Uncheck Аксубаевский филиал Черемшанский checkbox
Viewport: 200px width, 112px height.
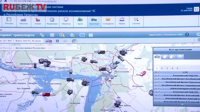click(159, 85)
